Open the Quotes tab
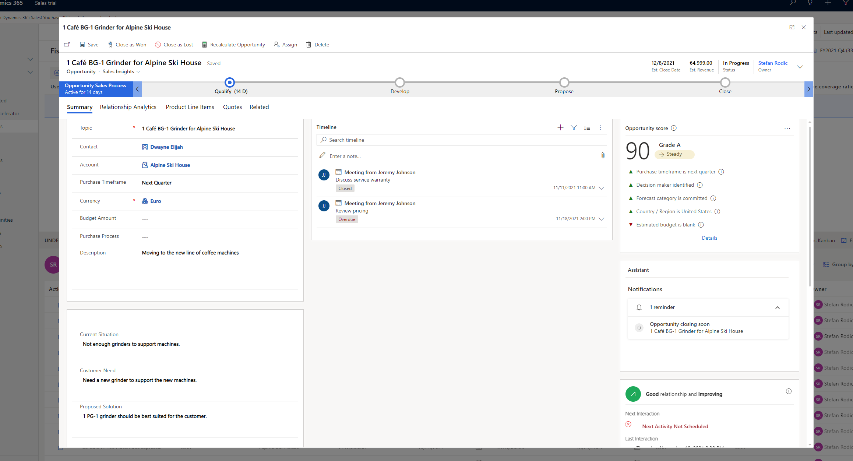 (232, 107)
